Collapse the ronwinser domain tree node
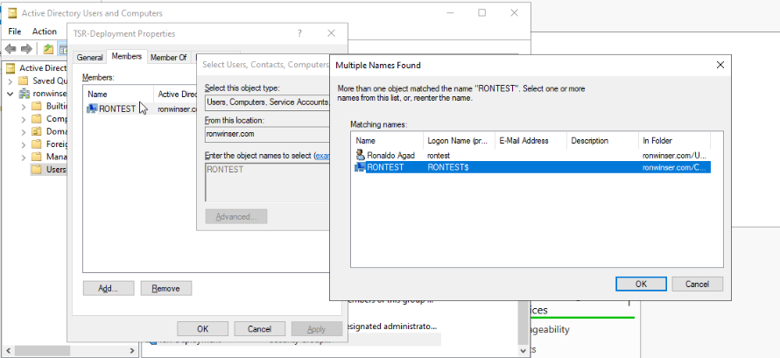This screenshot has width=780, height=358. click(10, 94)
